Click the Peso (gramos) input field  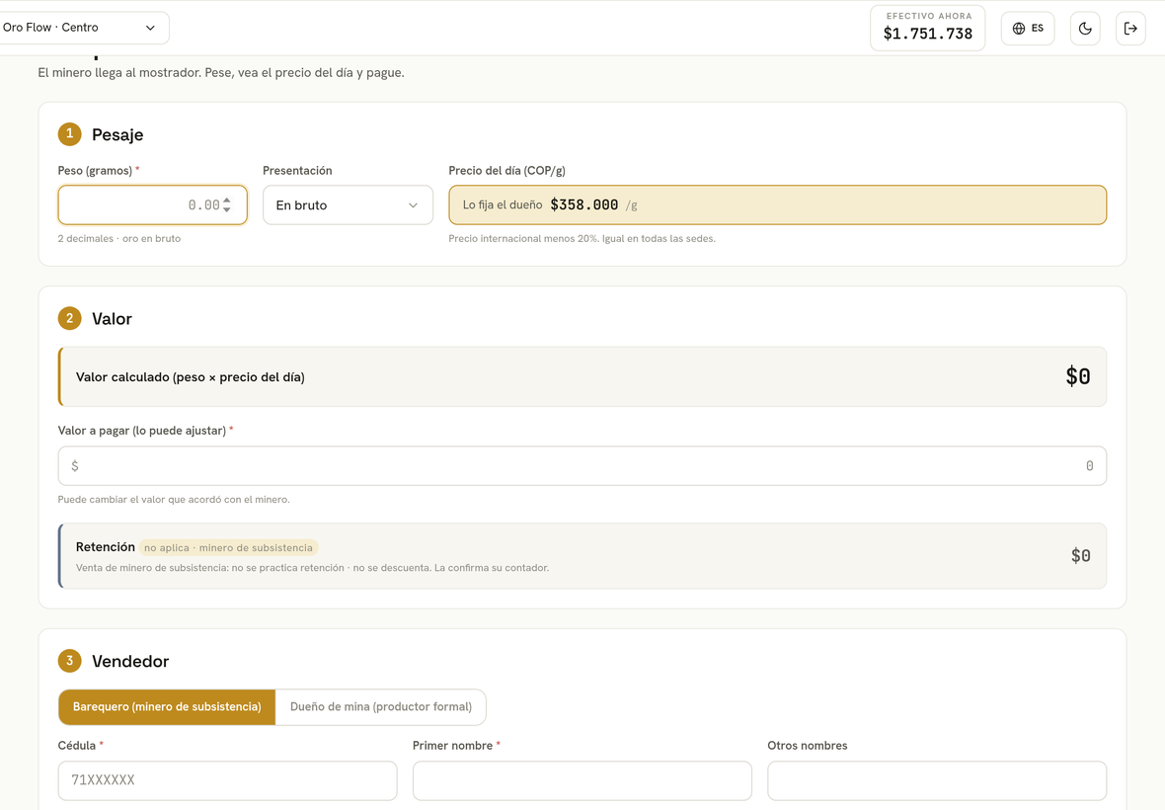[x=152, y=205]
